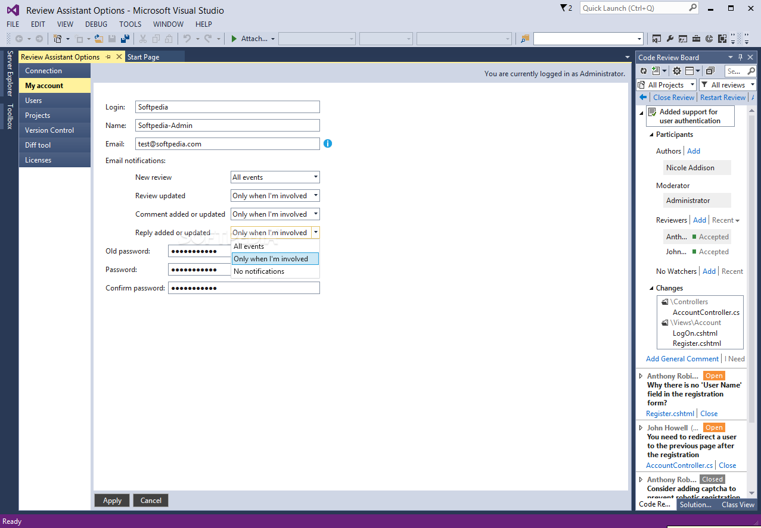Click inside the Login input field

(228, 107)
